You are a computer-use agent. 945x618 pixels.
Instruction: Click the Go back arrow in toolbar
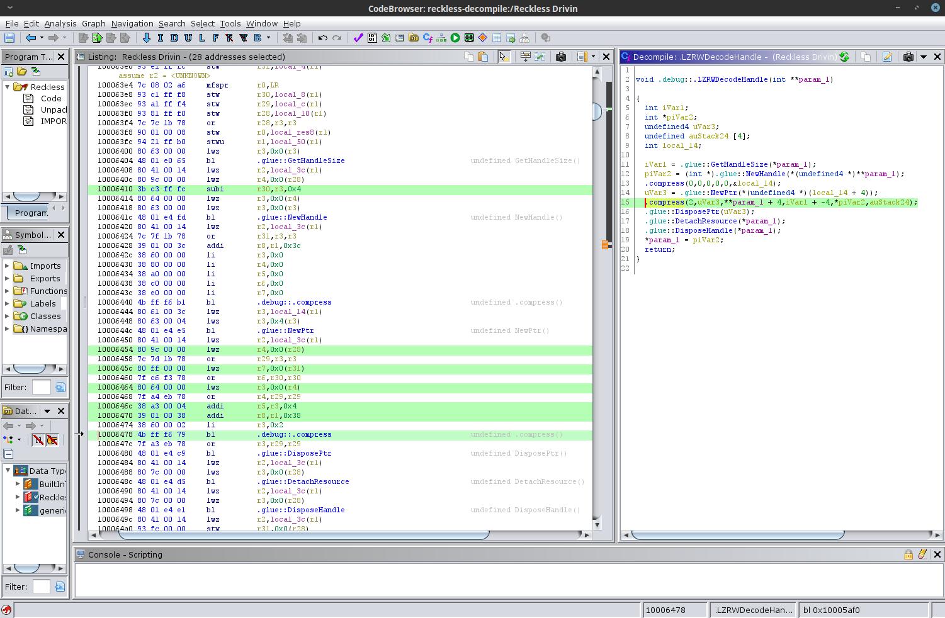pyautogui.click(x=30, y=38)
